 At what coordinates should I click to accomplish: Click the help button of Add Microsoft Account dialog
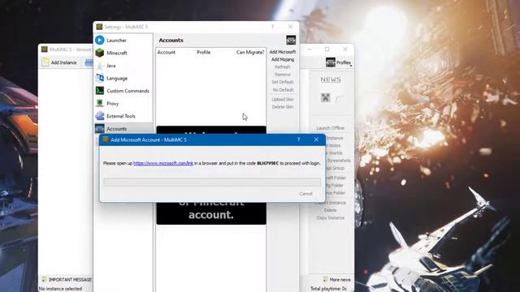tap(298, 140)
